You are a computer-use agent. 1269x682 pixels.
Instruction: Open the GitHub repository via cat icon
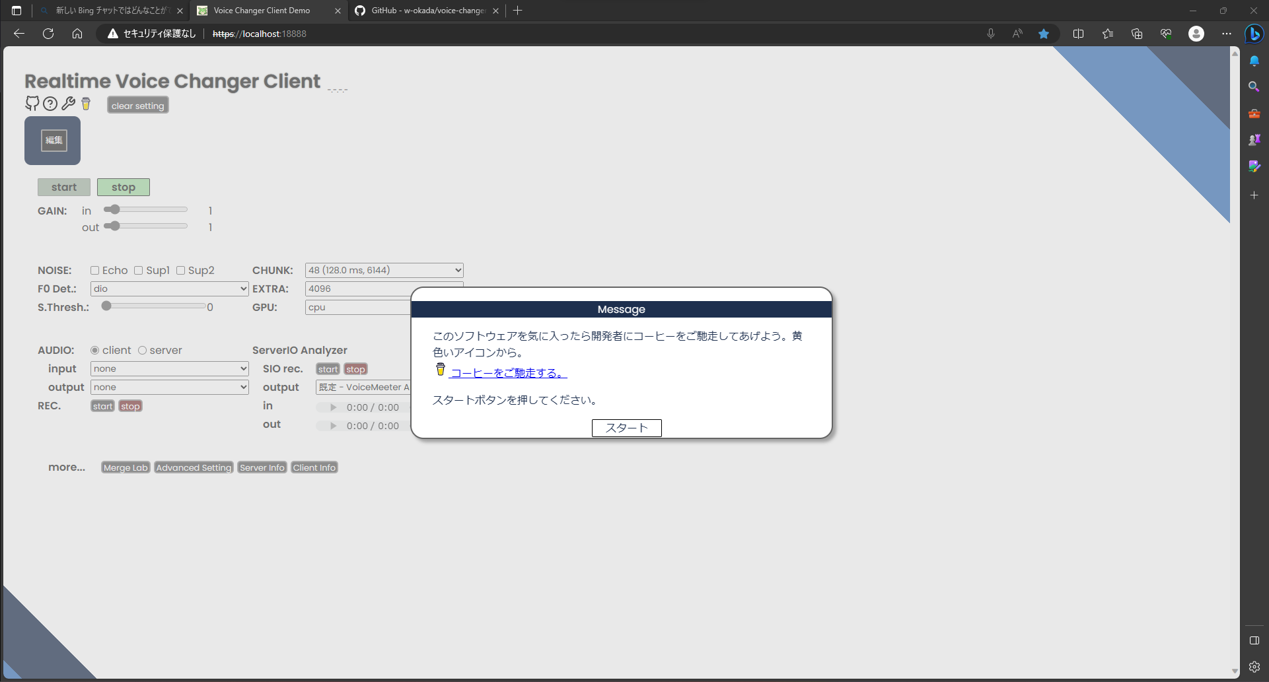pyautogui.click(x=32, y=104)
